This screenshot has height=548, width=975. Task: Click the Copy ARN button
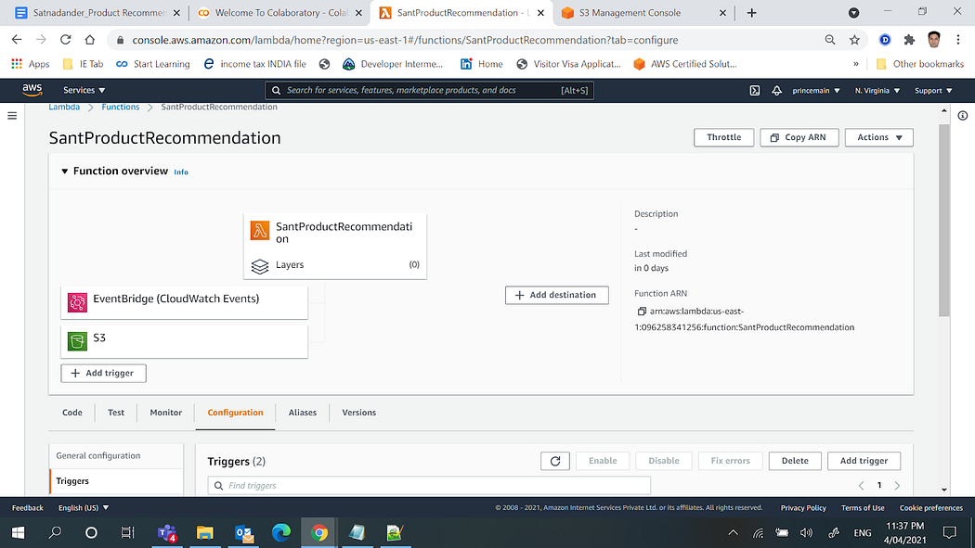799,137
